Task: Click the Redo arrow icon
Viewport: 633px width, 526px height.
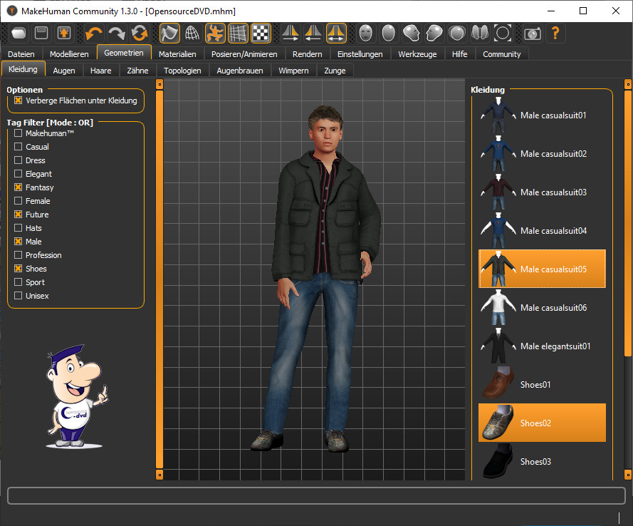Action: pos(117,33)
